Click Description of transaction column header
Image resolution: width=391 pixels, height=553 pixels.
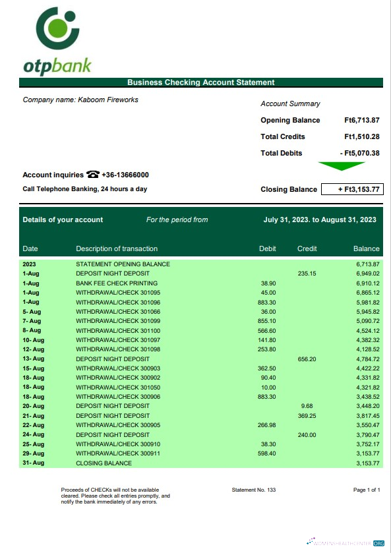coord(117,248)
